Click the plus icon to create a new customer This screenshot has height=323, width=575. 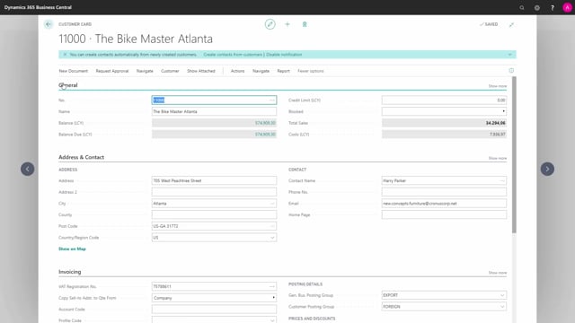point(287,24)
